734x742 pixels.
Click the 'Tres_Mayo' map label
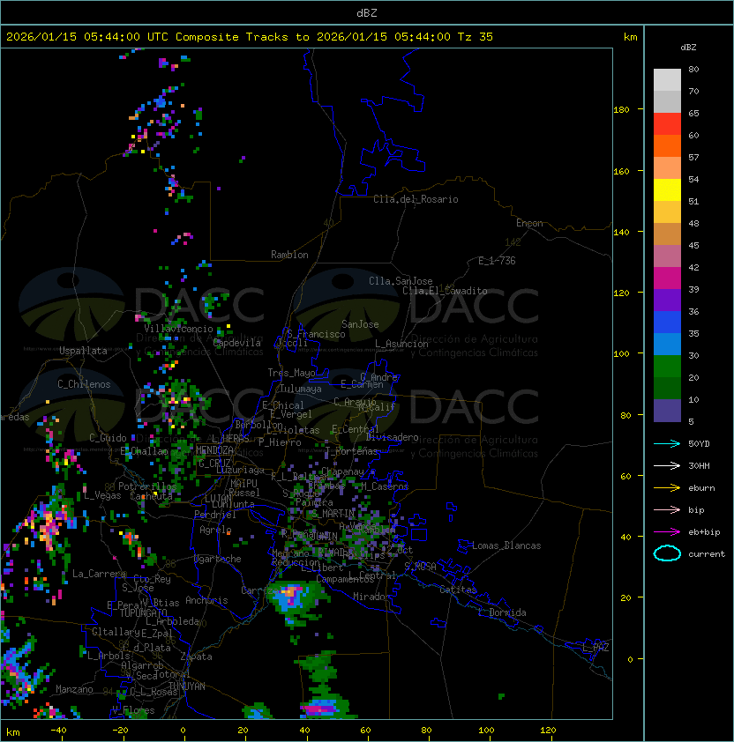click(x=291, y=373)
